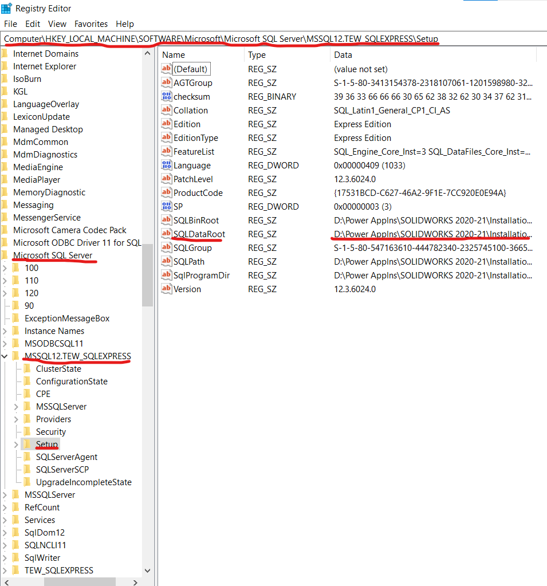Select the EditionType value icon
This screenshot has height=586, width=547.
coord(166,137)
